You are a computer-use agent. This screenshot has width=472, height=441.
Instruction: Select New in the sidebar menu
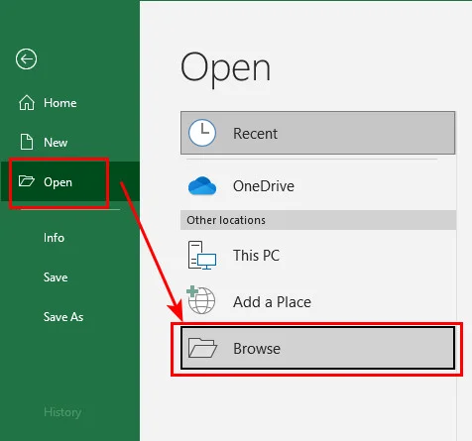click(56, 143)
